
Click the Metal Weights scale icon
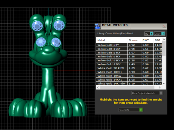click(x=98, y=26)
